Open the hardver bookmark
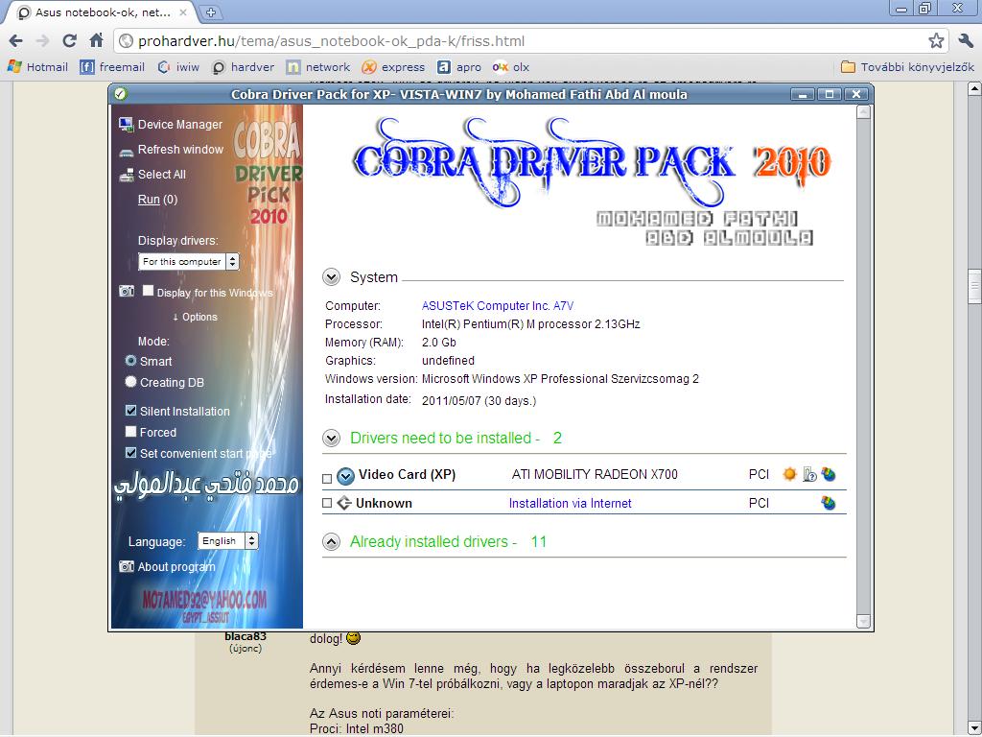Image resolution: width=982 pixels, height=737 pixels. (x=243, y=67)
